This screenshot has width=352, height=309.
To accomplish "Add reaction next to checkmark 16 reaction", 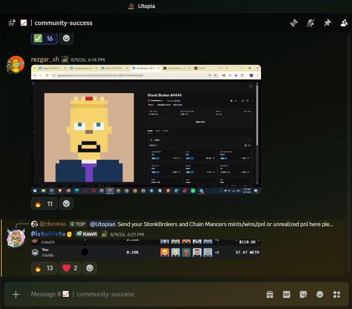I will (66, 39).
